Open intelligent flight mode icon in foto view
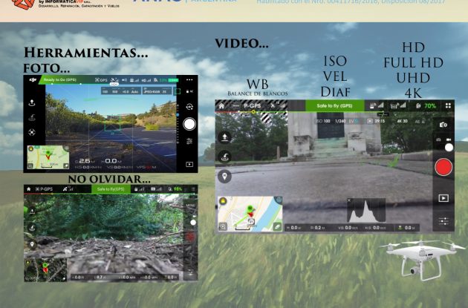This screenshot has height=308, width=468. (31, 133)
